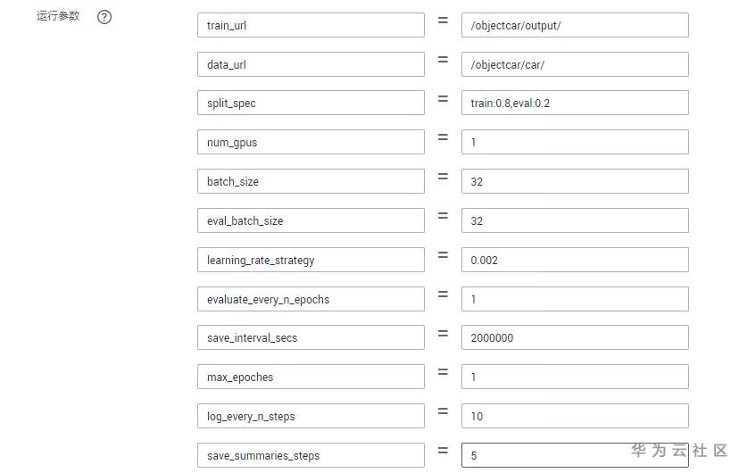
Task: Click the learning_rate_strategy name field
Action: pyautogui.click(x=310, y=260)
